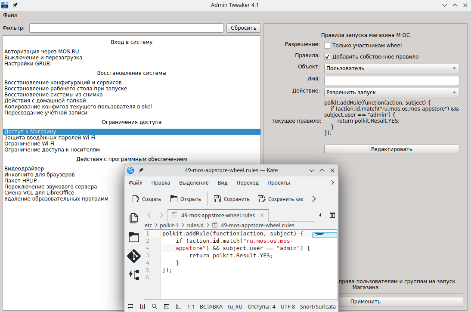The image size is (471, 312).
Task: Click the Save floppy disk icon in Kate
Action: coord(217,199)
